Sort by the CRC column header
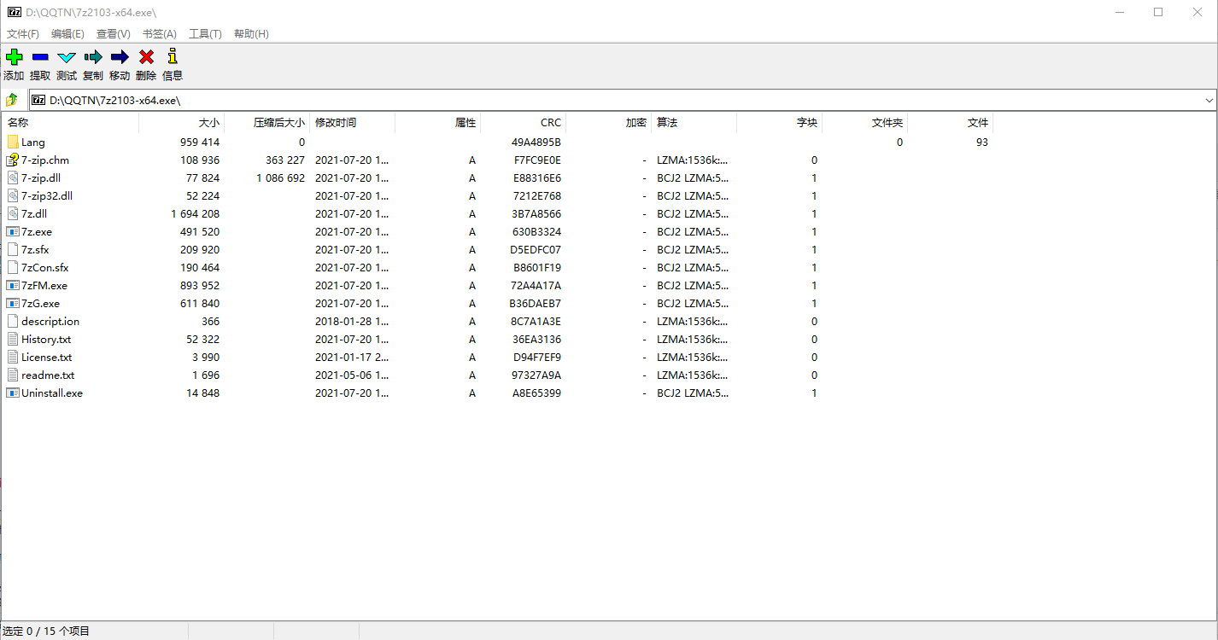Viewport: 1218px width, 640px height. pyautogui.click(x=523, y=123)
